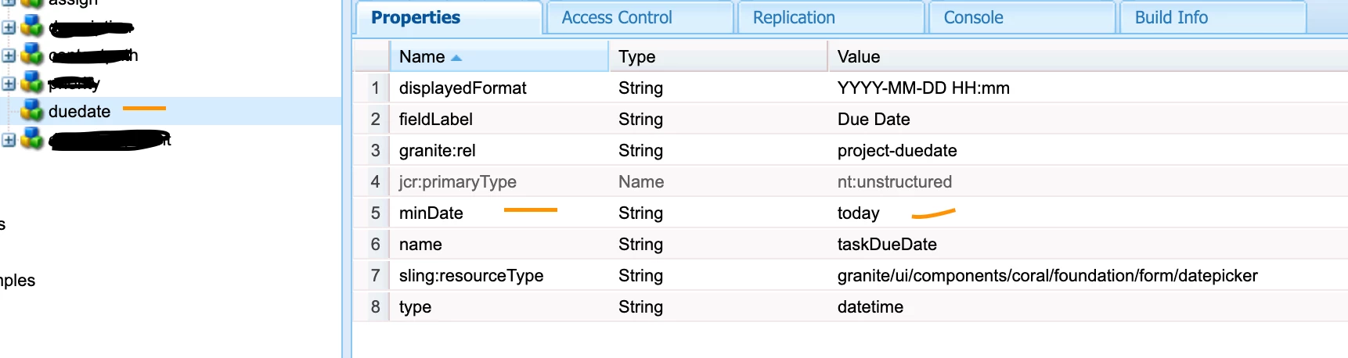
Task: Click node icon directly above duedate
Action: coord(32,82)
